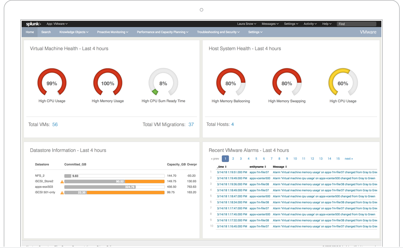The width and height of the screenshot is (403, 248).
Task: Click the High Memory Swapping 80% gauge
Action: pos(287,82)
